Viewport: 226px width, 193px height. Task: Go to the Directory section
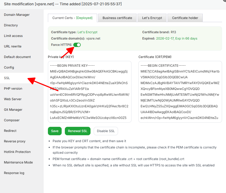click(11, 25)
